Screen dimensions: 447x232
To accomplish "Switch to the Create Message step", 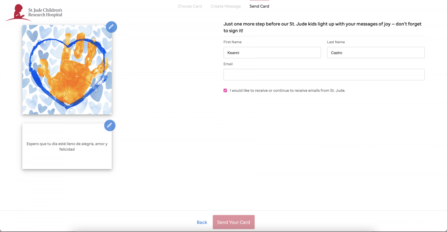I will (226, 6).
